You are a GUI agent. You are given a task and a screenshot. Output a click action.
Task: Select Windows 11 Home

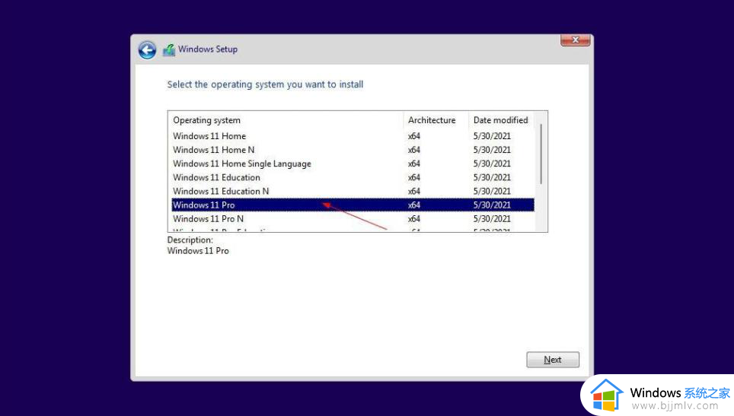tap(353, 136)
